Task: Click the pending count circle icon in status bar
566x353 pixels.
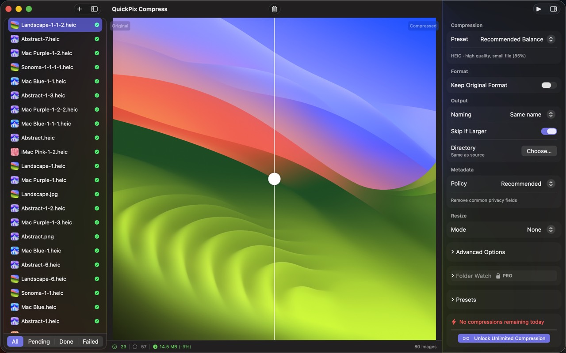Action: click(x=135, y=347)
